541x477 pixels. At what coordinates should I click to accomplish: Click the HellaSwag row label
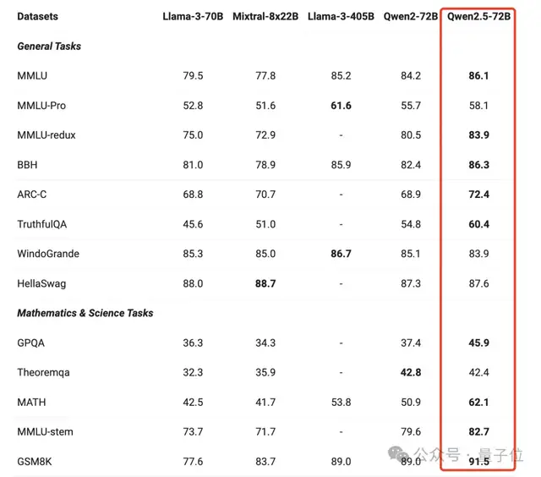pyautogui.click(x=42, y=283)
